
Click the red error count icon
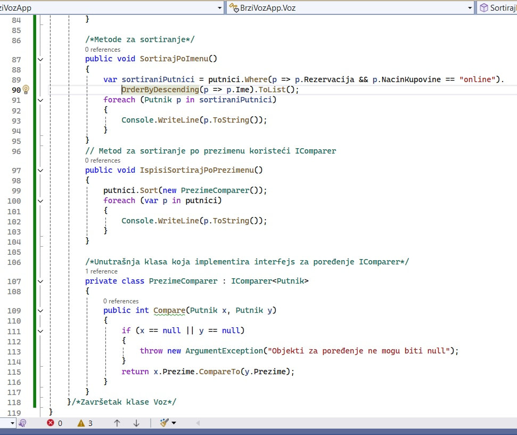coord(51,423)
